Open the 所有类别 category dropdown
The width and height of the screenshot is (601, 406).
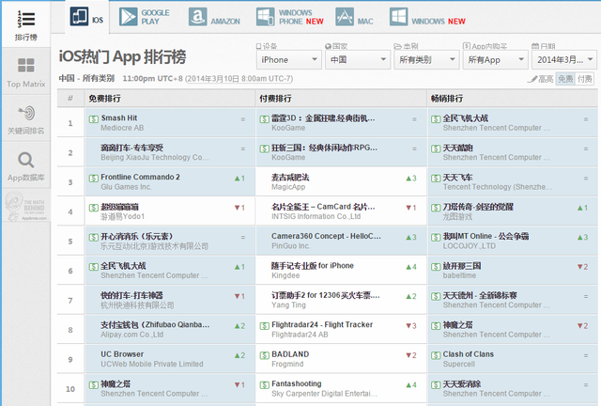tap(426, 60)
